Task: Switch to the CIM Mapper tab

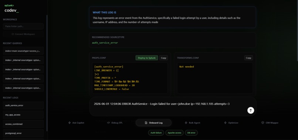Action: 270,123
